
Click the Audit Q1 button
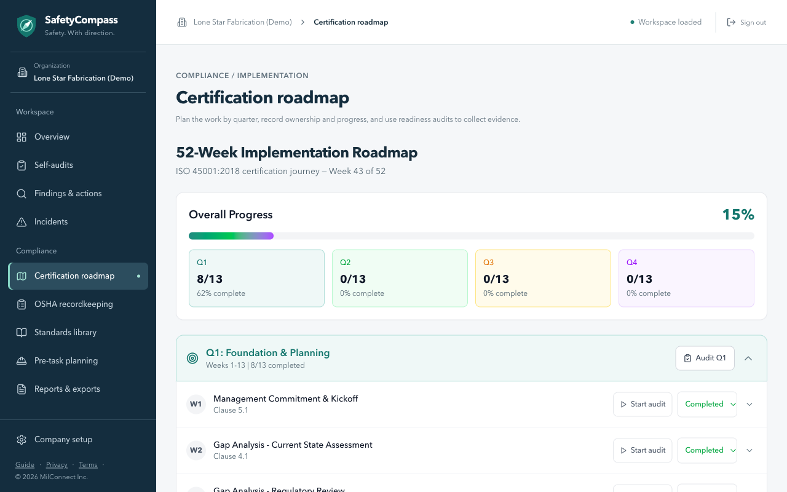[705, 359]
